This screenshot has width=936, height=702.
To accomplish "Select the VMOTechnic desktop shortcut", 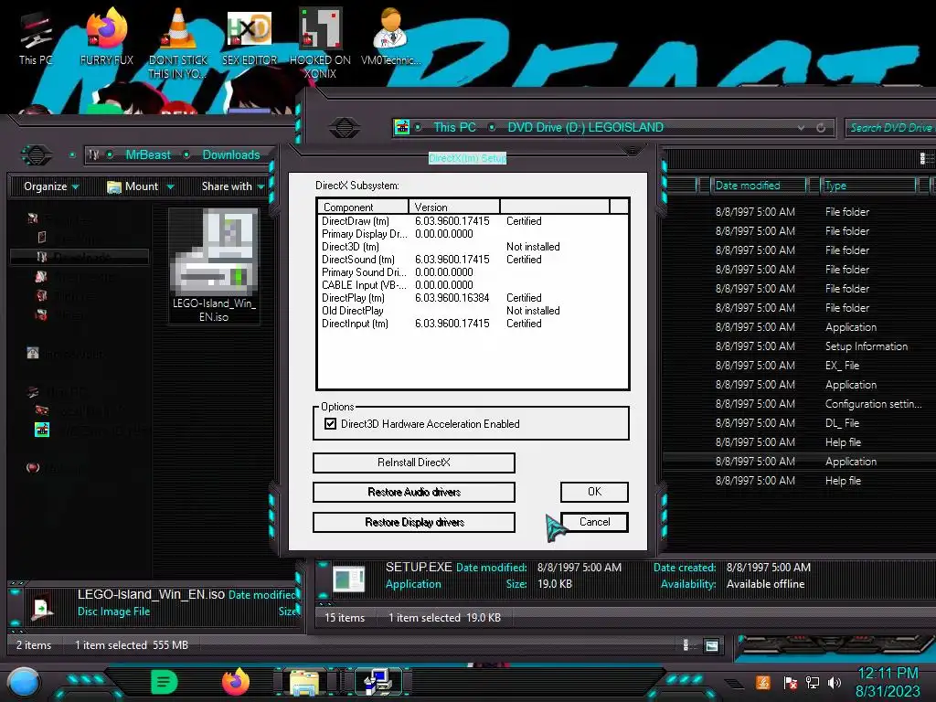I will (x=391, y=36).
